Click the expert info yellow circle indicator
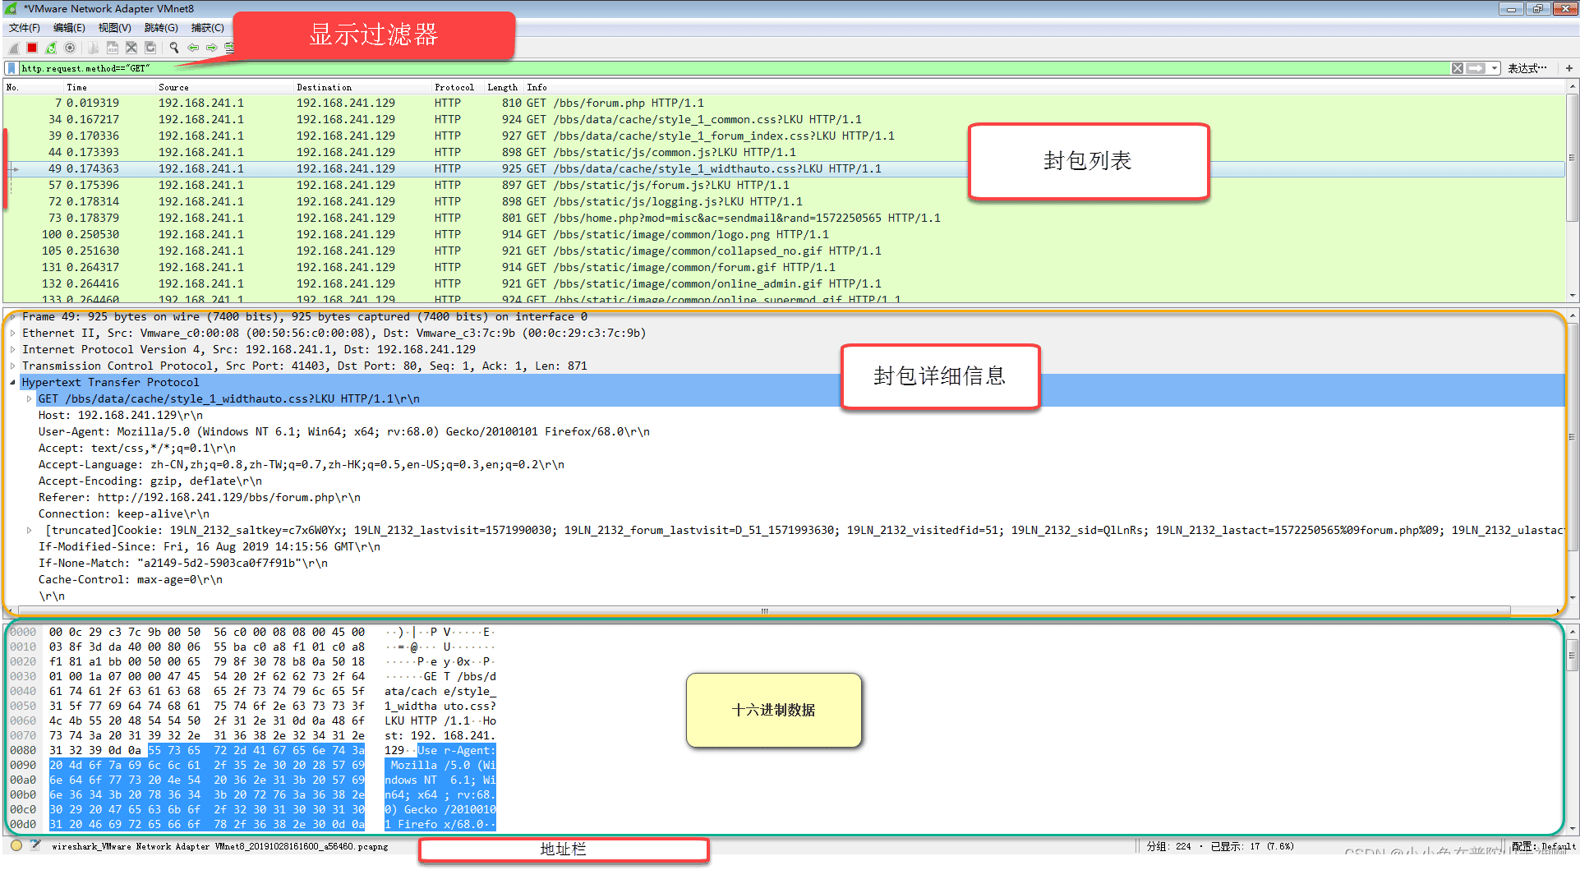 point(16,845)
